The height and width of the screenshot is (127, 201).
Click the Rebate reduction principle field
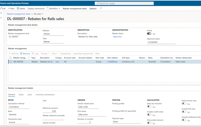click(x=53, y=119)
